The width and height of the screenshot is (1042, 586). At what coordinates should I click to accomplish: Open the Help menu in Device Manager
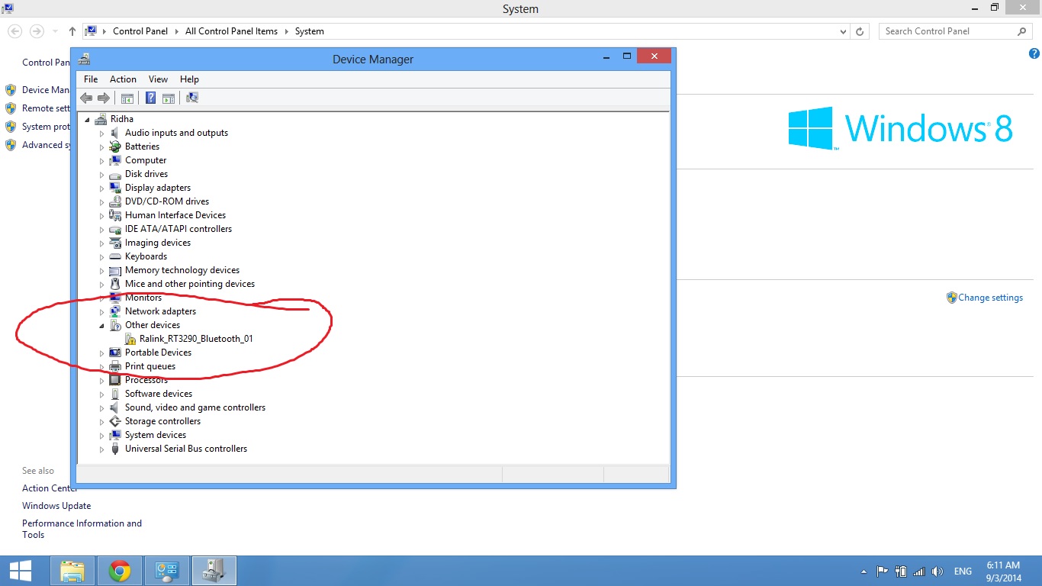point(189,79)
